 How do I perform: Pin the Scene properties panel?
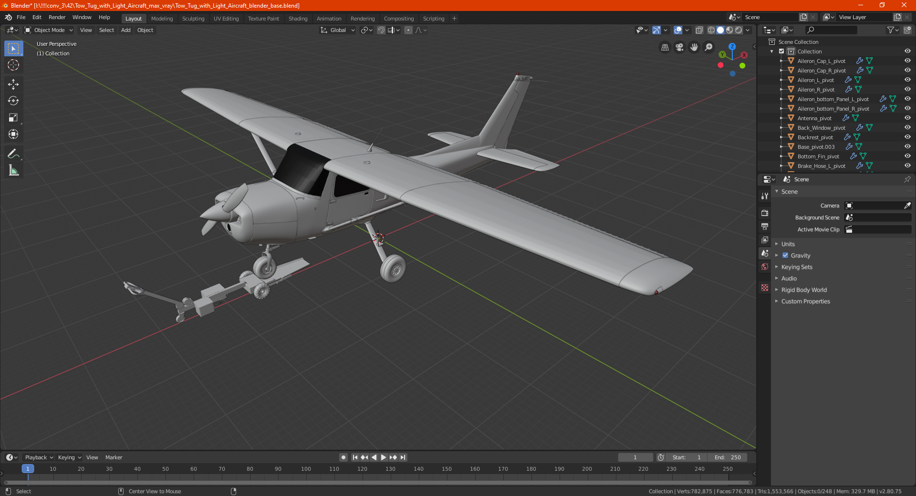(x=907, y=179)
